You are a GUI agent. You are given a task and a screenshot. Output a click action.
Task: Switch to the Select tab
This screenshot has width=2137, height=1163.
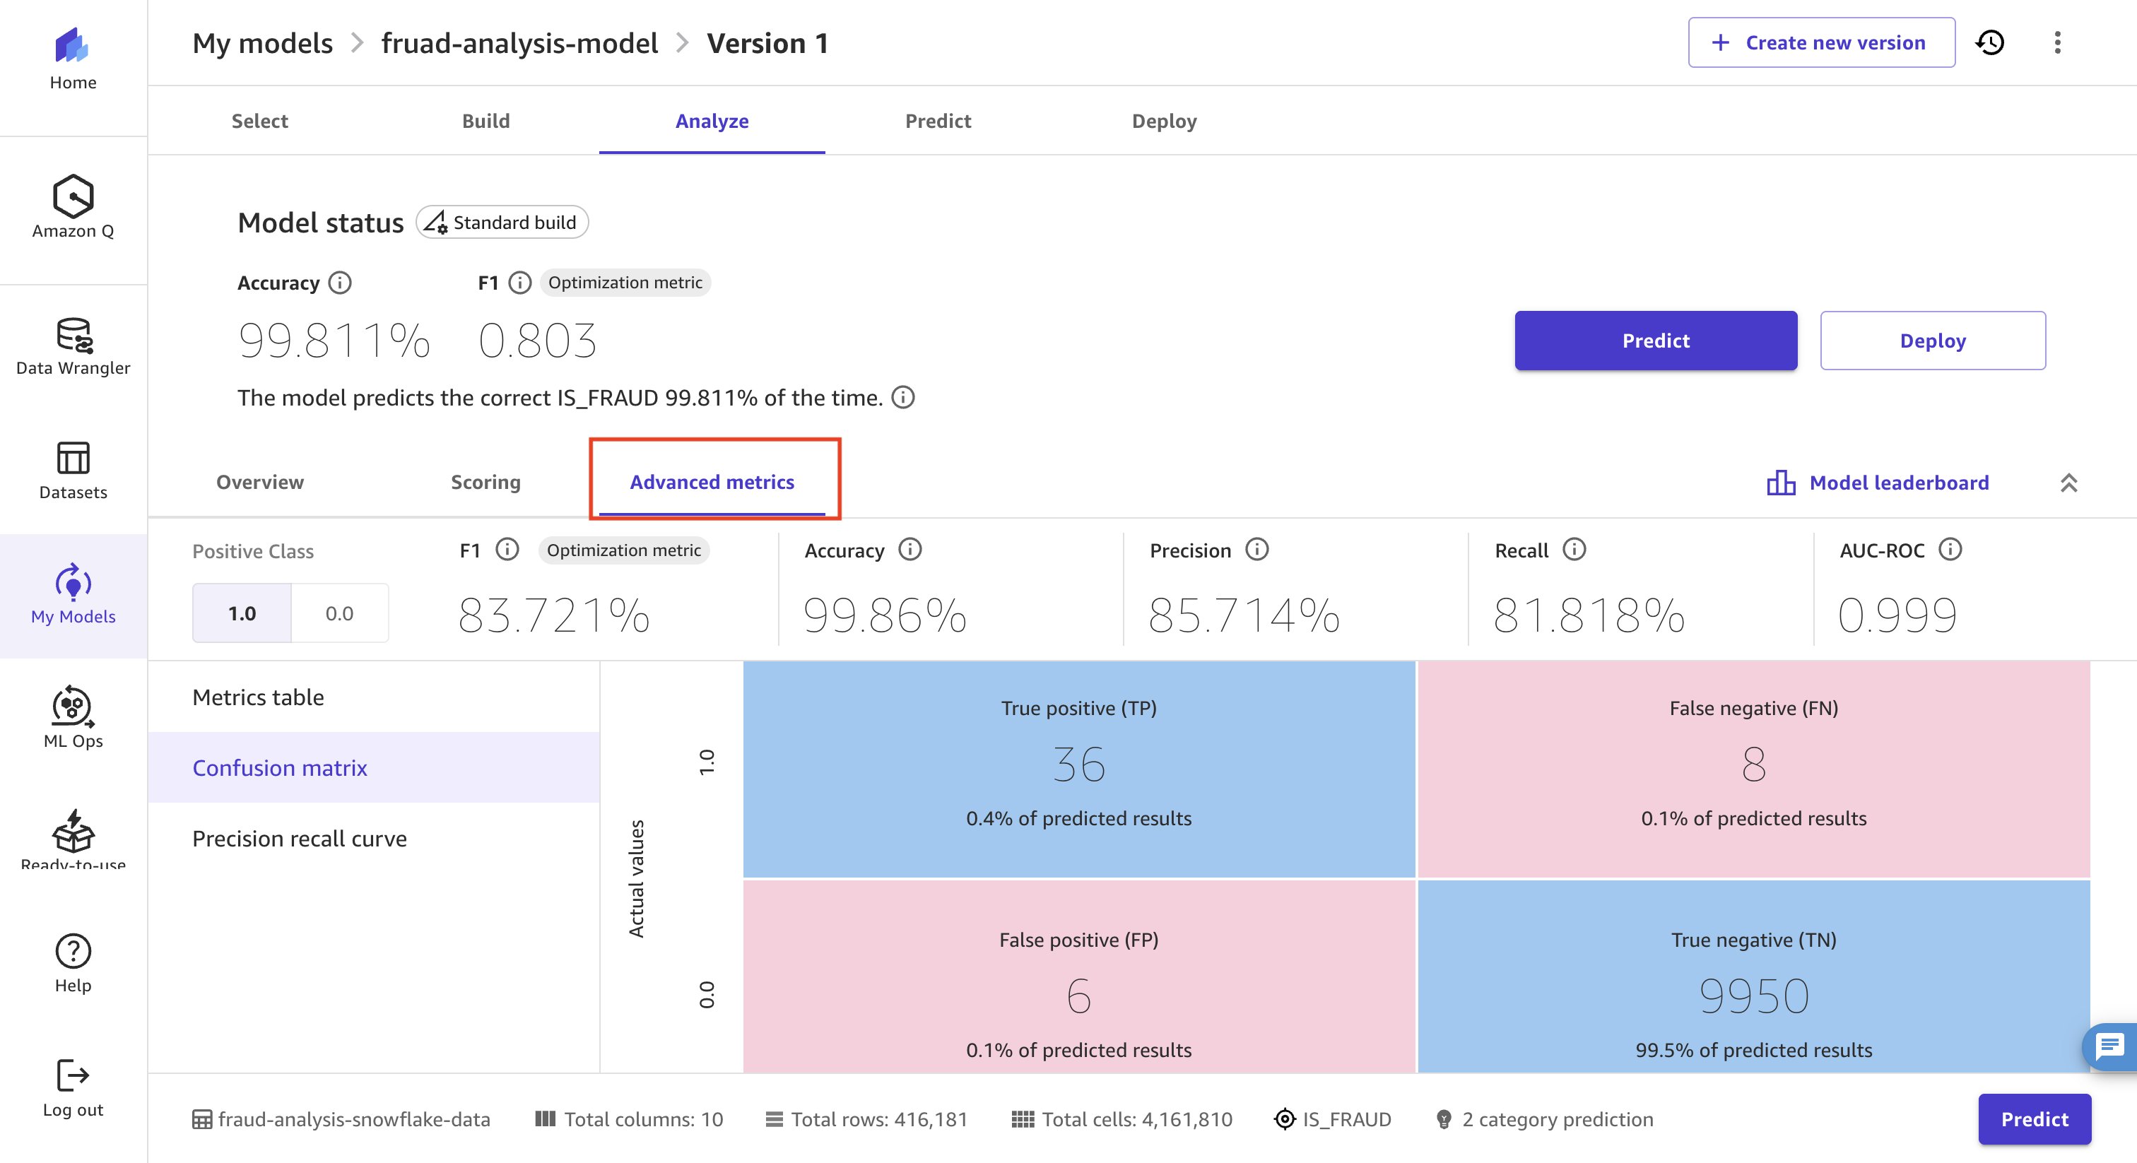pyautogui.click(x=259, y=121)
